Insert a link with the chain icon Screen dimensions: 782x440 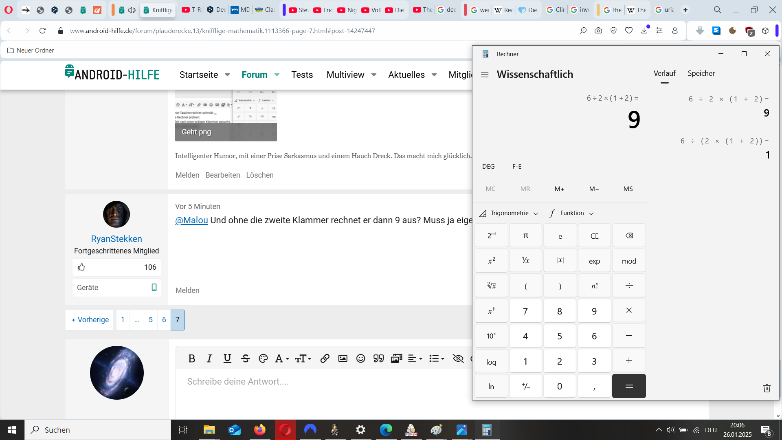click(x=325, y=359)
